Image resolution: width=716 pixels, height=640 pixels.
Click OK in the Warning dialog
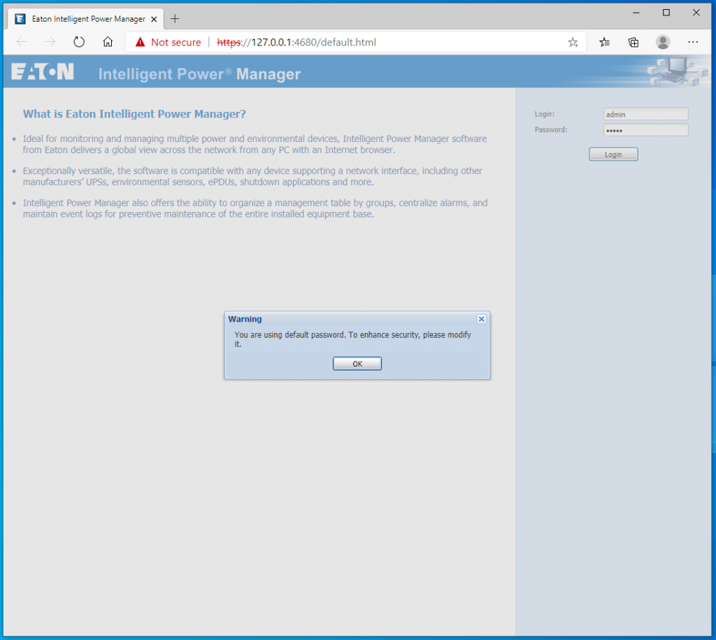click(357, 364)
